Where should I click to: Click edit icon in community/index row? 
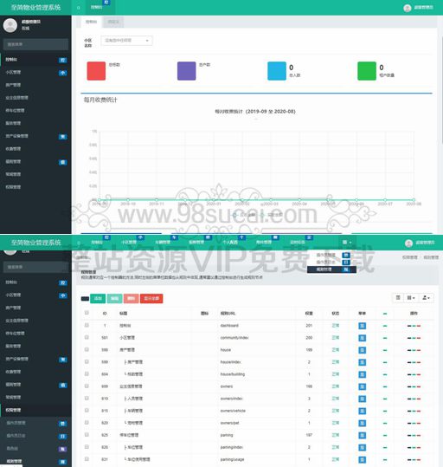point(414,338)
